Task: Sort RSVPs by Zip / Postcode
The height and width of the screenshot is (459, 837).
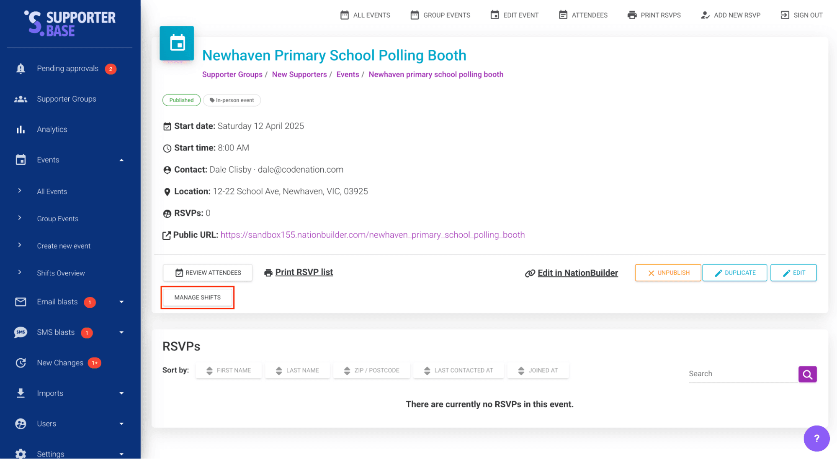Action: click(x=371, y=370)
